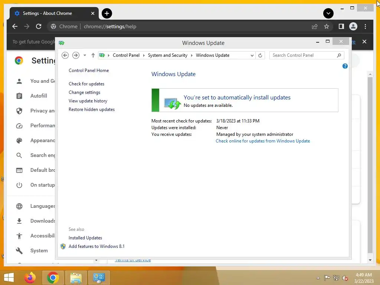Click Chrome icon on the taskbar
The image size is (380, 285).
click(53, 278)
